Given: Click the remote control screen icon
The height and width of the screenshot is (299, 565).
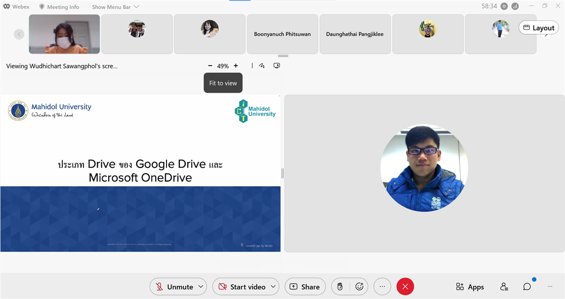Looking at the screenshot, I should tap(277, 66).
